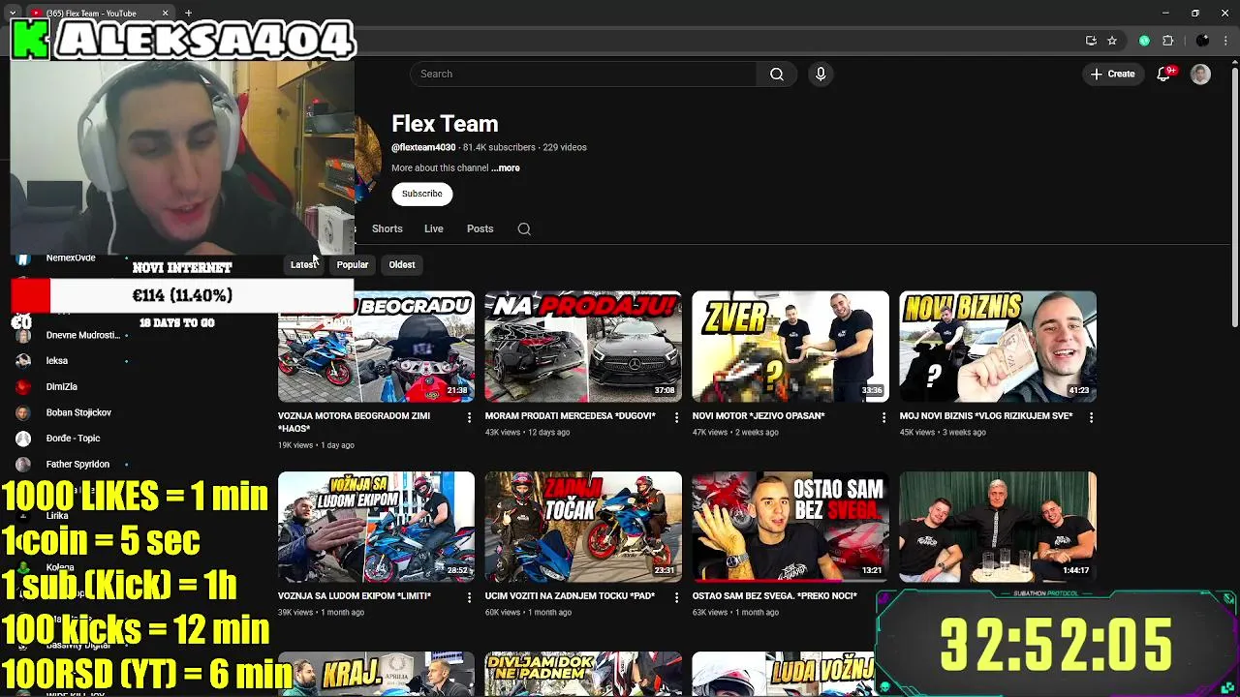1240x697 pixels.
Task: Open options for UCIM VOZITI NA ZADNJEM TOCKU video
Action: point(676,597)
